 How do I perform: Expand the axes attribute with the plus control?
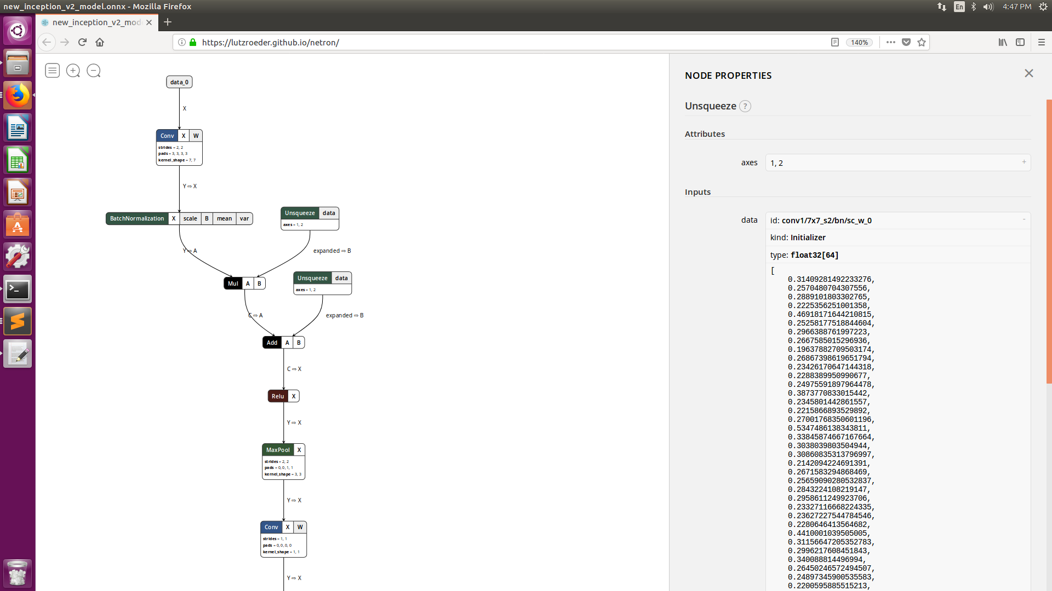[1024, 162]
